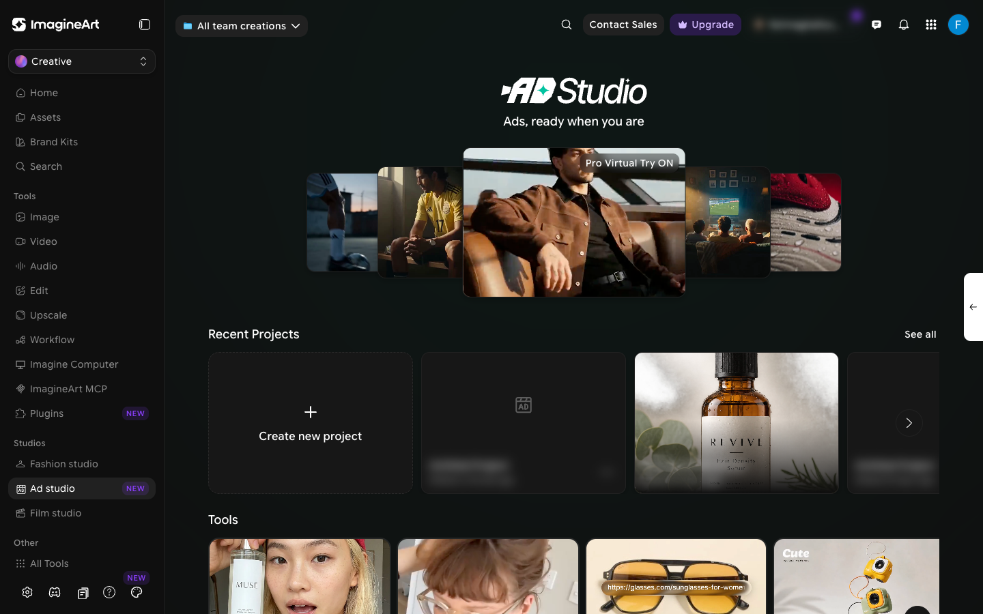Open Imagine Computer
The image size is (983, 614).
[82, 364]
